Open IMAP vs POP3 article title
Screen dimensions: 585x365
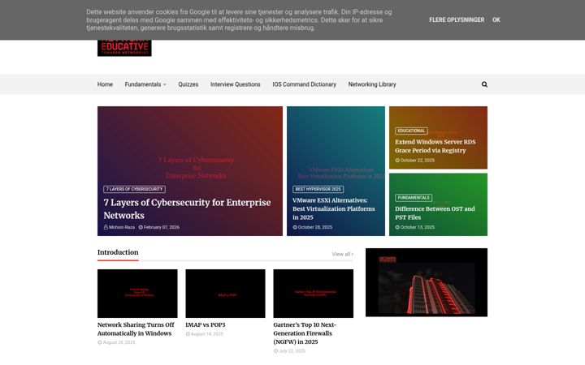pos(206,324)
